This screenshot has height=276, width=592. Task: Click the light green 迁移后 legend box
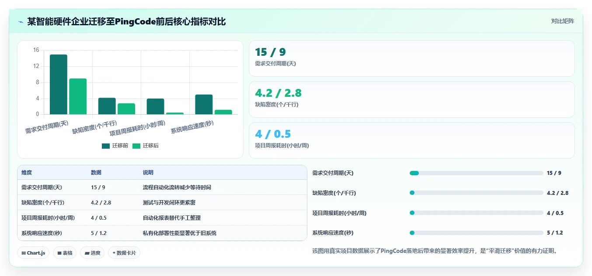point(136,146)
